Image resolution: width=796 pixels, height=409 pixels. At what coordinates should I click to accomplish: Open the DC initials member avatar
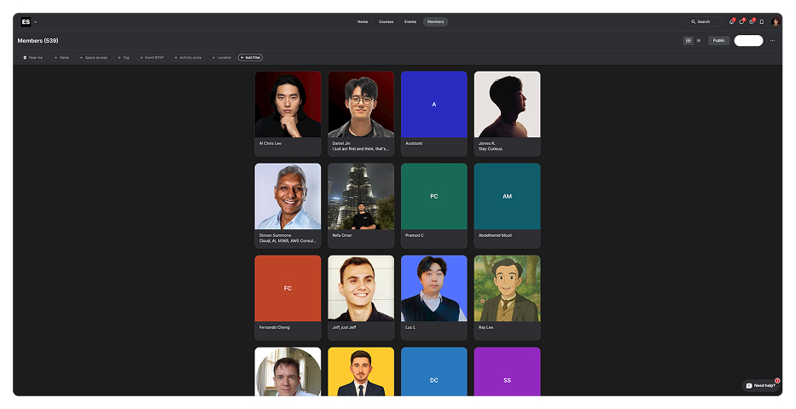coord(434,372)
